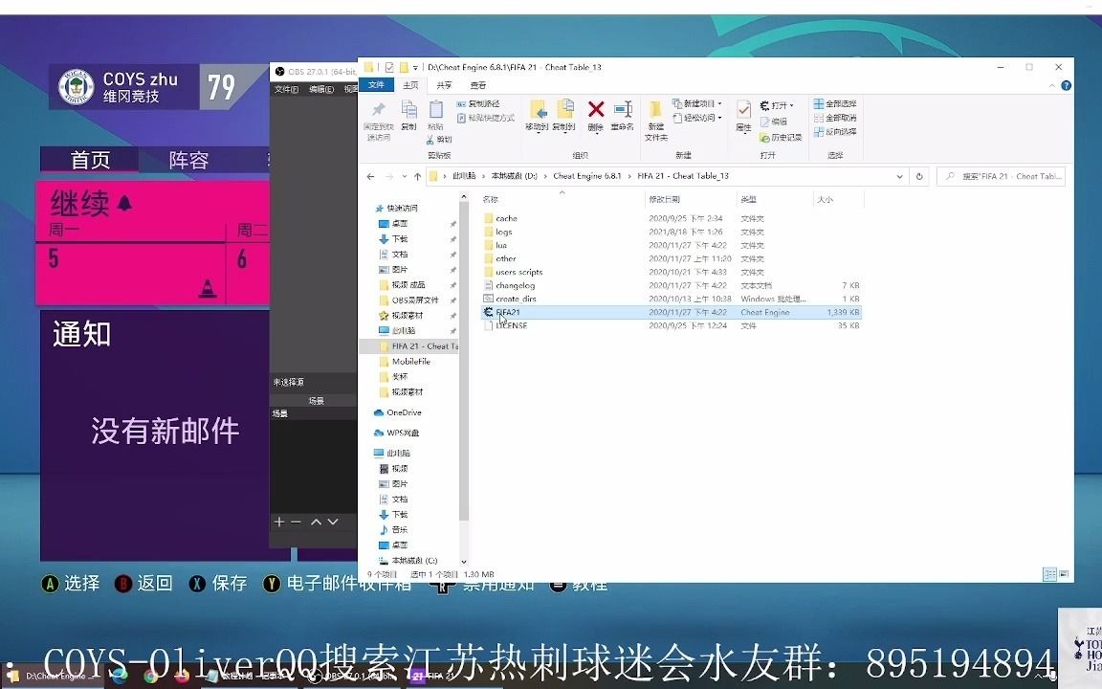Click the Rename icon

pos(622,116)
